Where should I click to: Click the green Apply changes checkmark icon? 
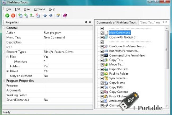click(x=7, y=15)
